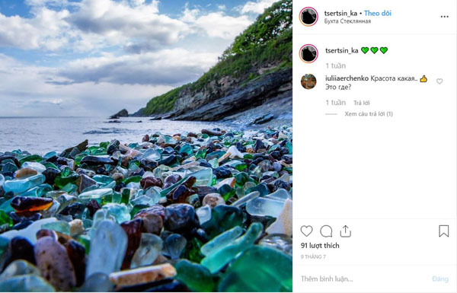View the 91 lượt thích likes list
Viewport: 457px width, 293px height.
[x=320, y=246]
